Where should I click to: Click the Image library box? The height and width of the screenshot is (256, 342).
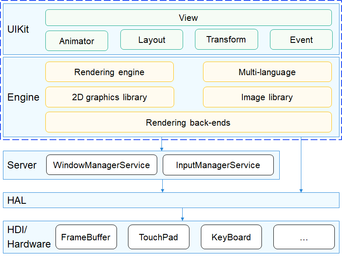coord(267,97)
